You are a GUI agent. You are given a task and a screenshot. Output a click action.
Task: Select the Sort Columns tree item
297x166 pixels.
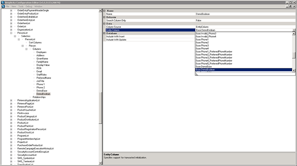tap(35, 42)
